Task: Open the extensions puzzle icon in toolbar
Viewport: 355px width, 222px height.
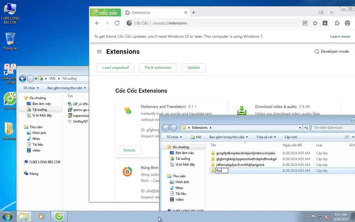Action: [337, 23]
